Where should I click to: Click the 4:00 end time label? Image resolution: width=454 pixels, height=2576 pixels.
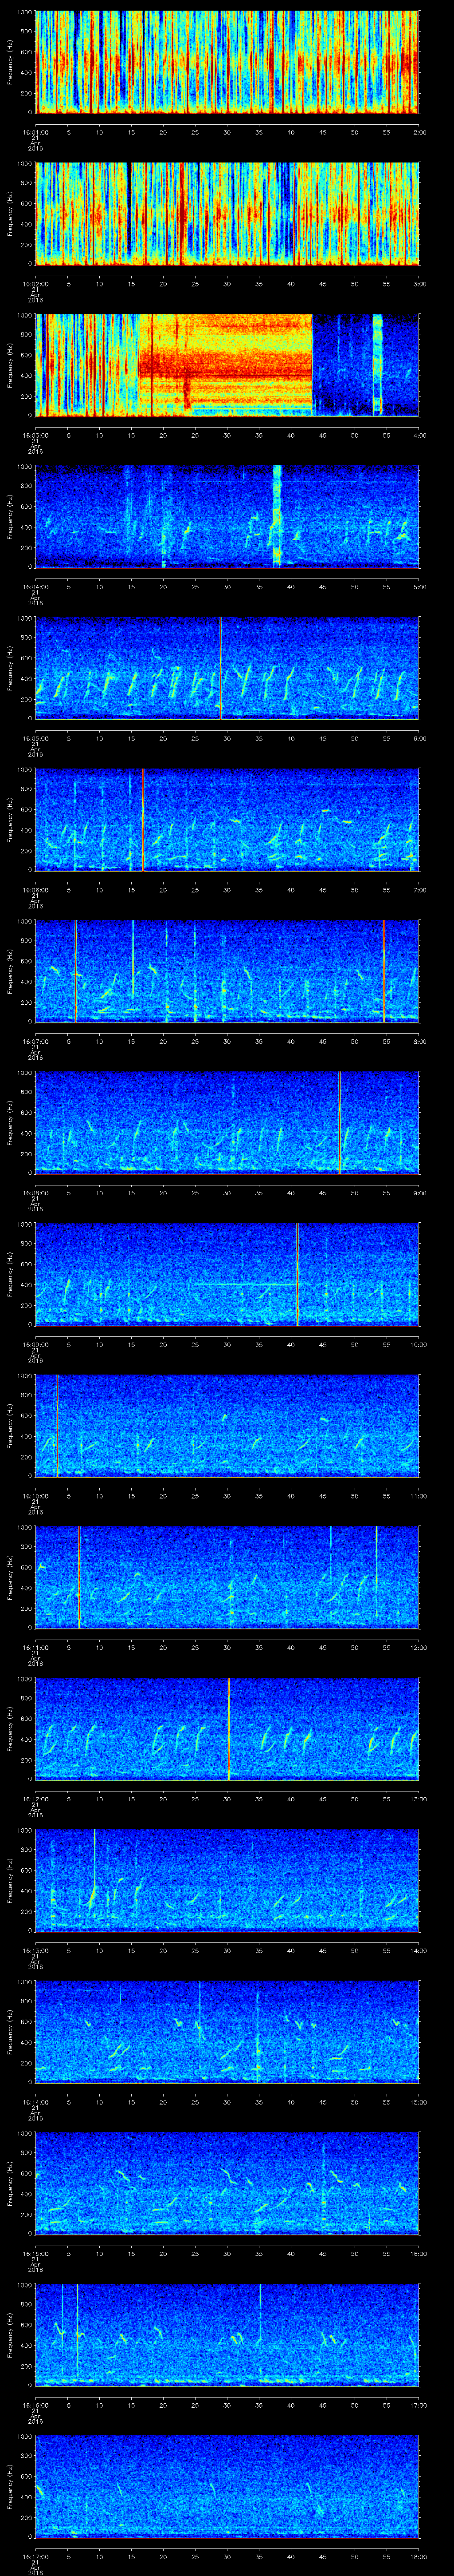419,435
